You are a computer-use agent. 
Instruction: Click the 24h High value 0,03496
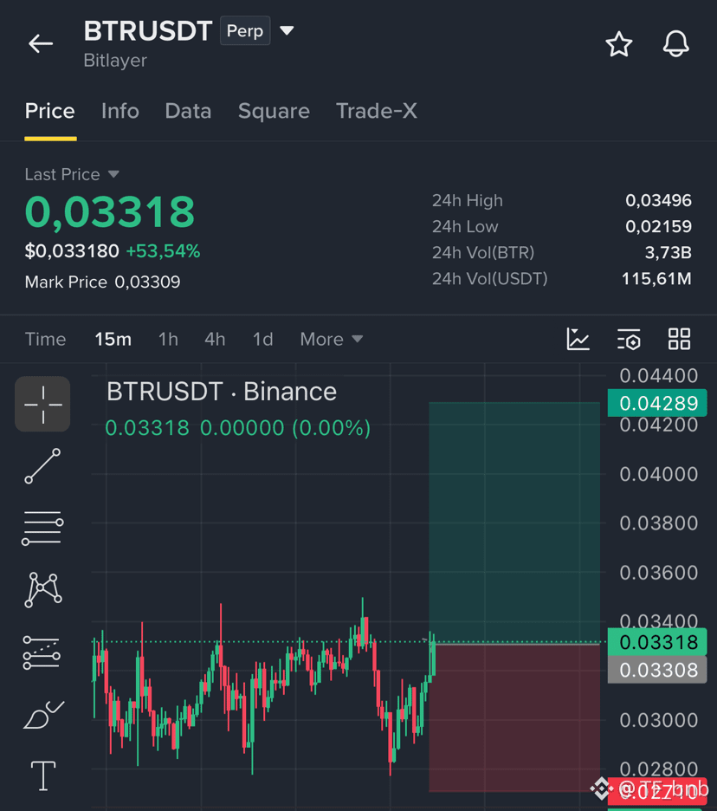[658, 201]
